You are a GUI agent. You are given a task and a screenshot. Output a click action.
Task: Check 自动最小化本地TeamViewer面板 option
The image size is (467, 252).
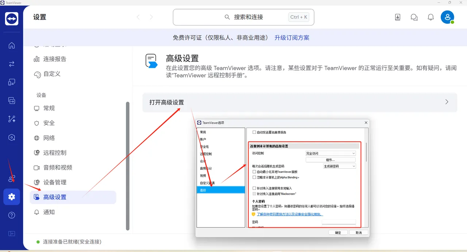click(x=254, y=172)
